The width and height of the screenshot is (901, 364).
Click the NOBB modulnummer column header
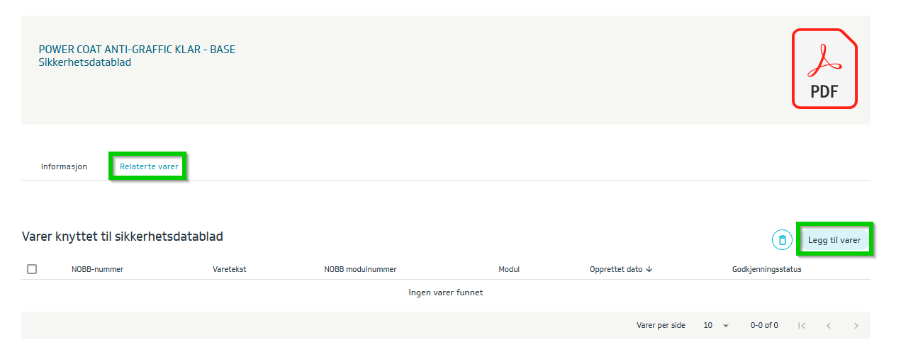pos(360,269)
